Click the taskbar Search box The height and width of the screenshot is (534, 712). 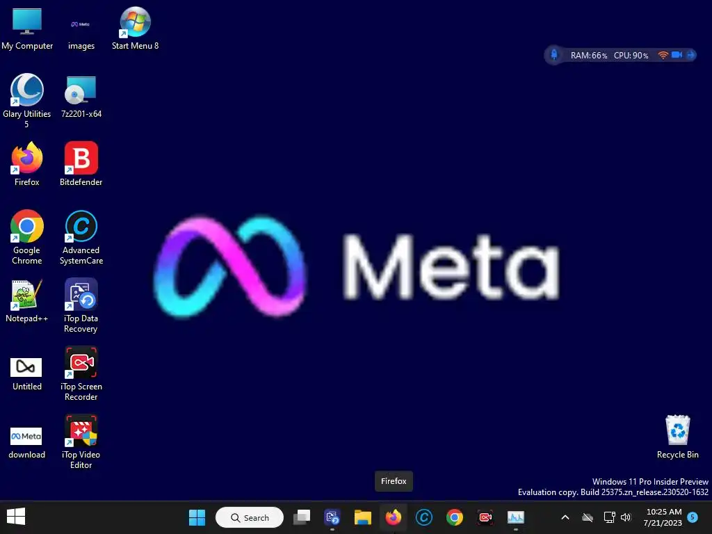click(250, 517)
